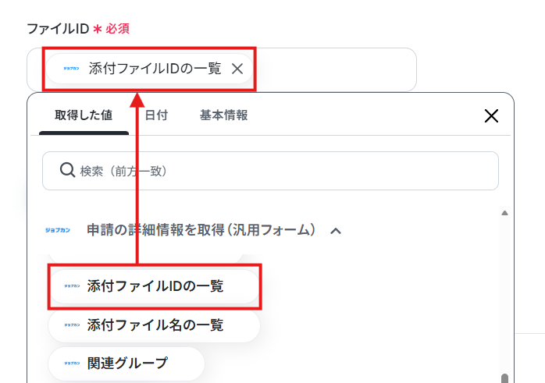Click the 添付ファイルIDの一覧 chip in ファイルID field
Image resolution: width=545 pixels, height=383 pixels.
click(x=149, y=69)
